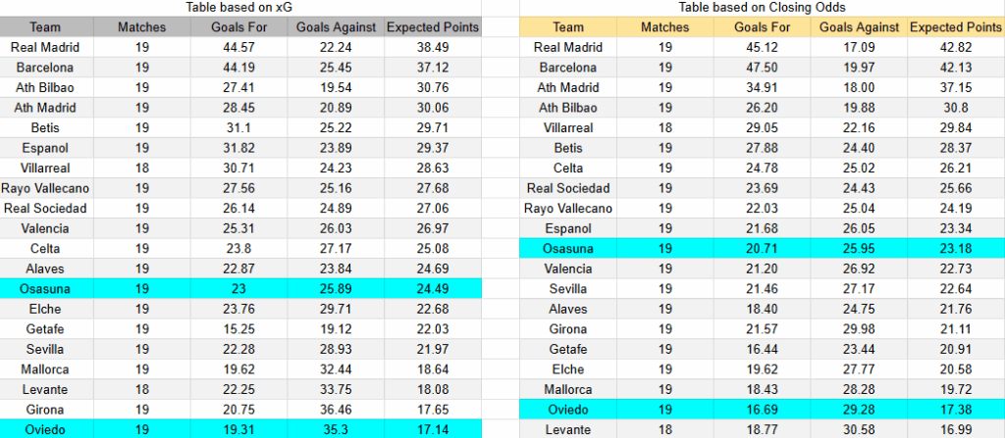Select Levante cell in Closing Odds table
The image size is (1005, 438).
click(x=569, y=429)
